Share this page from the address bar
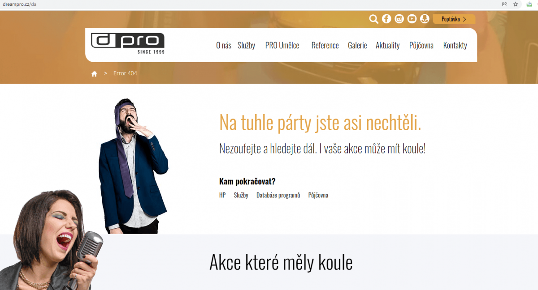 pyautogui.click(x=504, y=4)
